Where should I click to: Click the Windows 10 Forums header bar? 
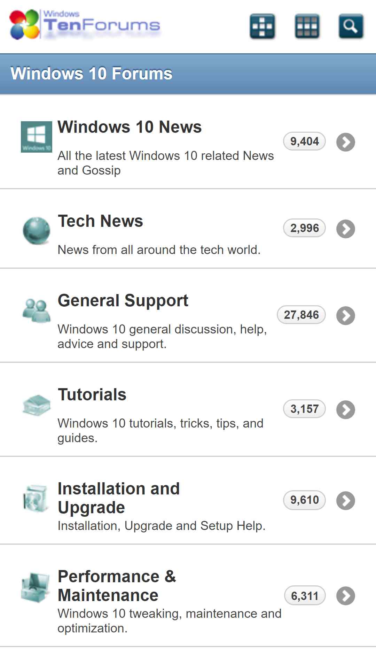pos(188,74)
